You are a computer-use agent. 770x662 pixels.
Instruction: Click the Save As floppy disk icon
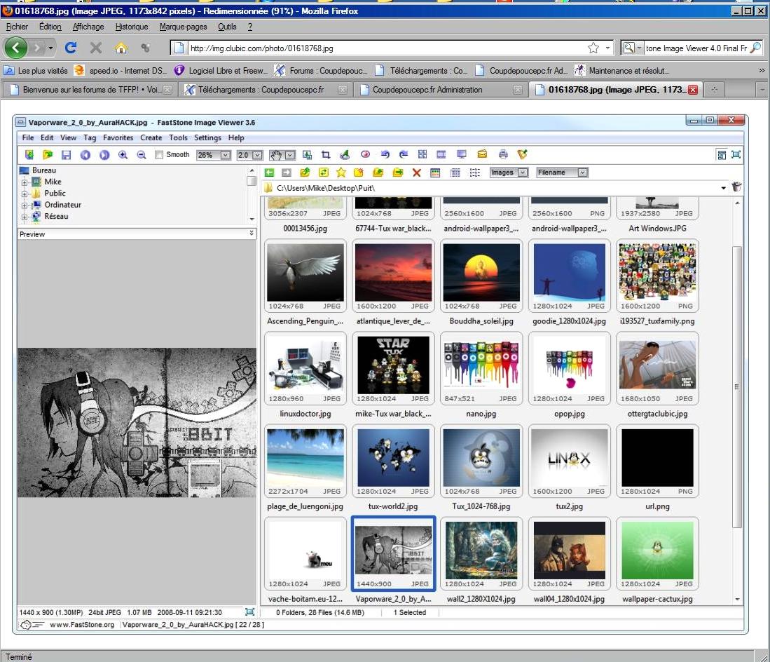coord(67,155)
